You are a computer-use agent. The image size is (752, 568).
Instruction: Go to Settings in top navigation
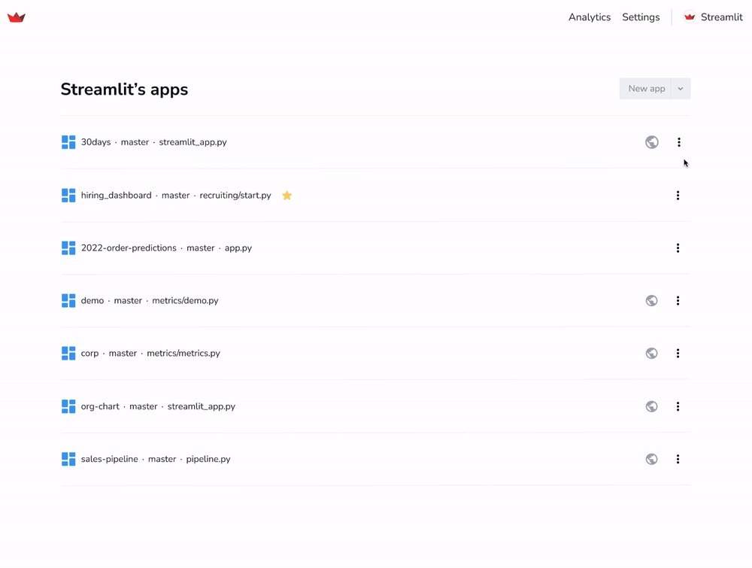point(641,17)
